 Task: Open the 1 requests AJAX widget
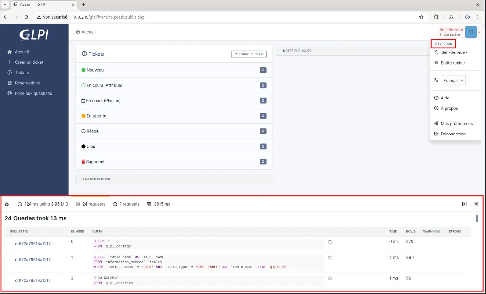(126, 204)
